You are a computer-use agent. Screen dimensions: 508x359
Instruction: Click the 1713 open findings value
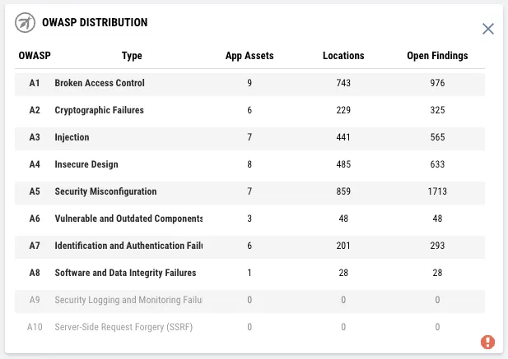click(x=437, y=191)
